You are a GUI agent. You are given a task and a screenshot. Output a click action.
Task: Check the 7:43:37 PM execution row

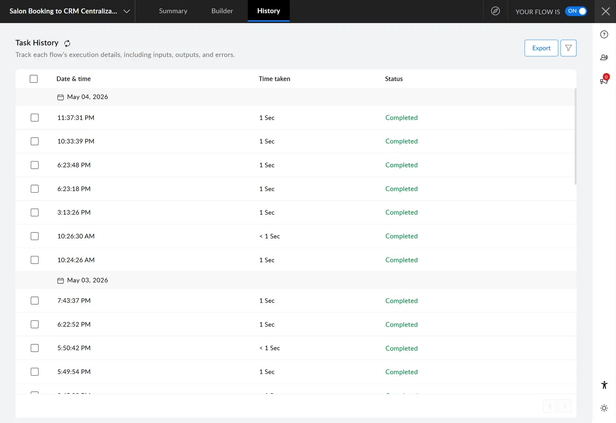click(x=35, y=301)
